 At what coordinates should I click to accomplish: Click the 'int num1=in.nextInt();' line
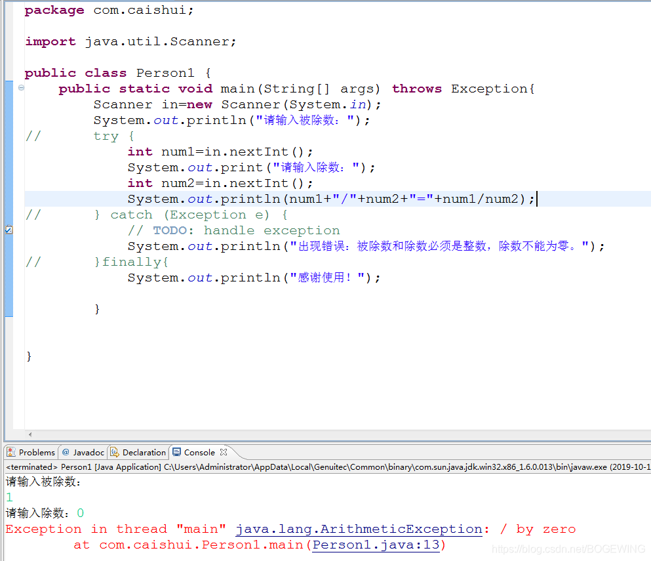click(220, 152)
